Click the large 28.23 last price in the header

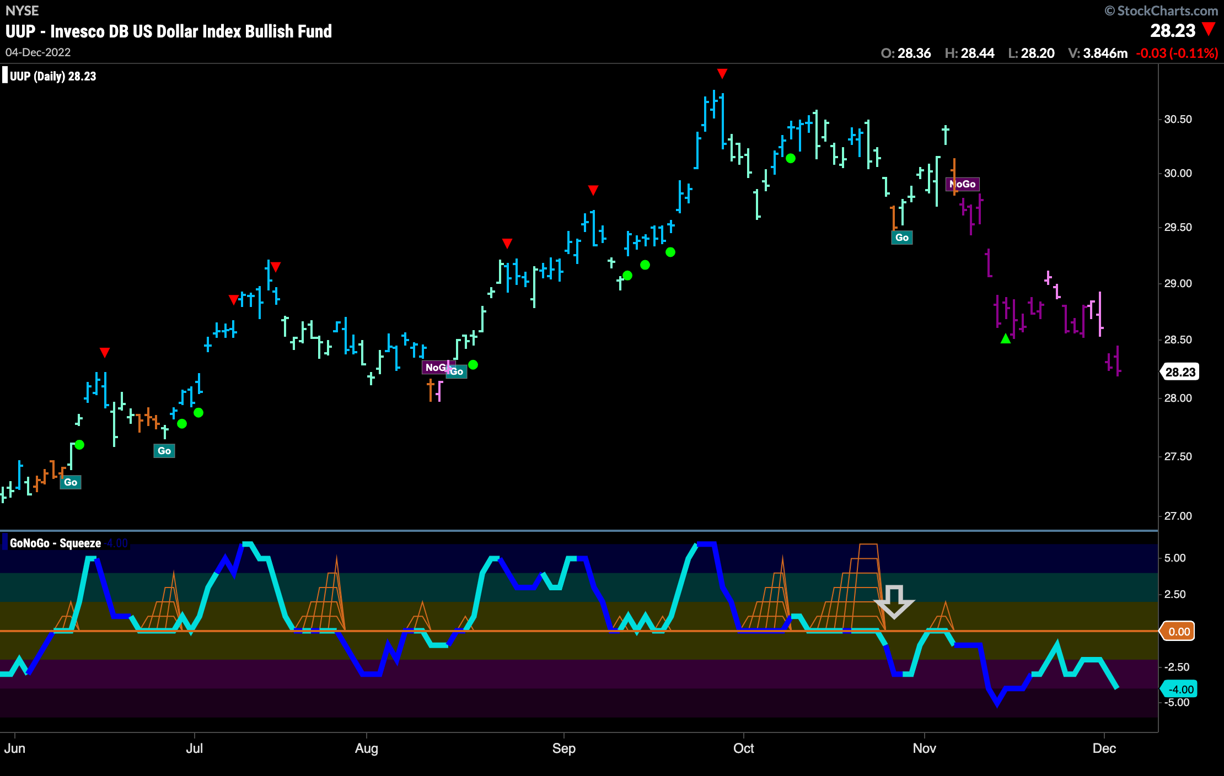pos(1173,30)
